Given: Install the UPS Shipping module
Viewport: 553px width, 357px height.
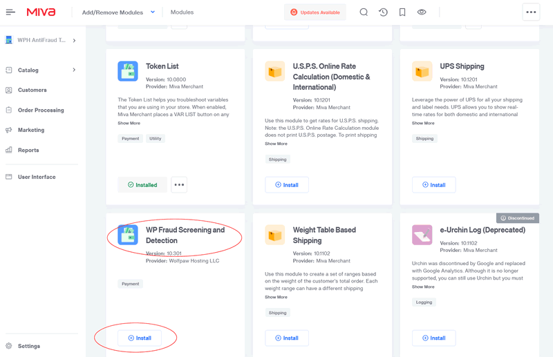Looking at the screenshot, I should 434,184.
